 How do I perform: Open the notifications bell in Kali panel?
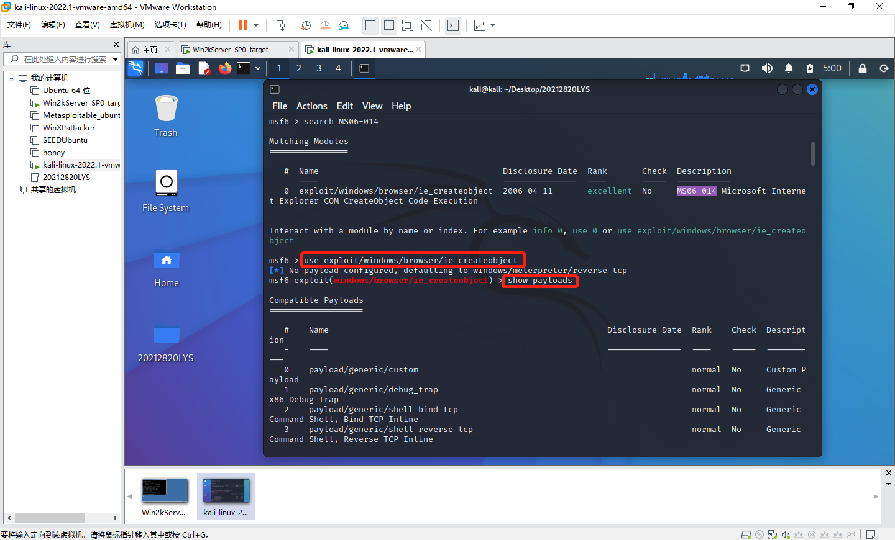[789, 68]
